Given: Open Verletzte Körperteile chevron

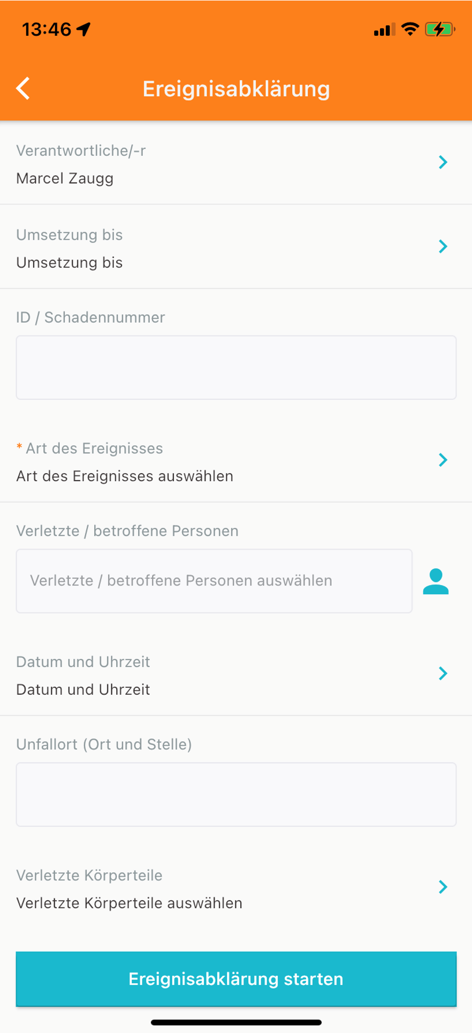Looking at the screenshot, I should click(443, 887).
